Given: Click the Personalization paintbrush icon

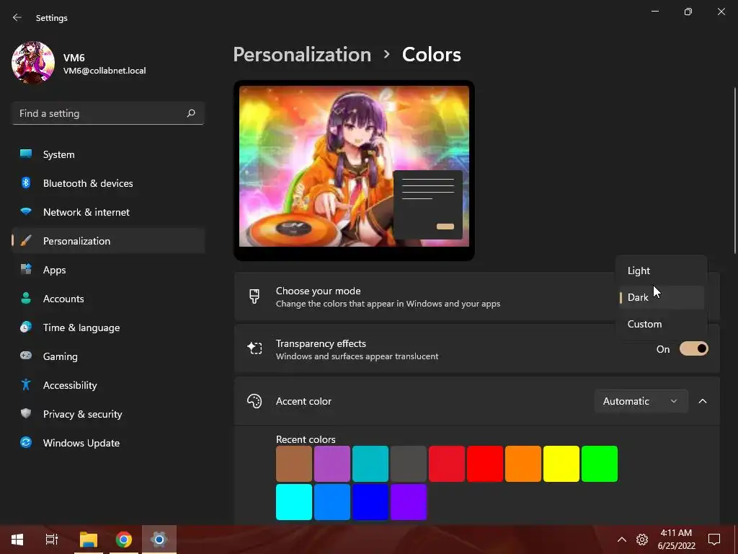Looking at the screenshot, I should 26,241.
